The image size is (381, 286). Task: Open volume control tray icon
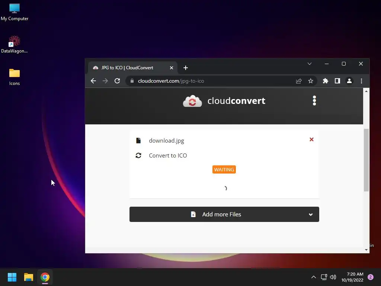click(333, 277)
